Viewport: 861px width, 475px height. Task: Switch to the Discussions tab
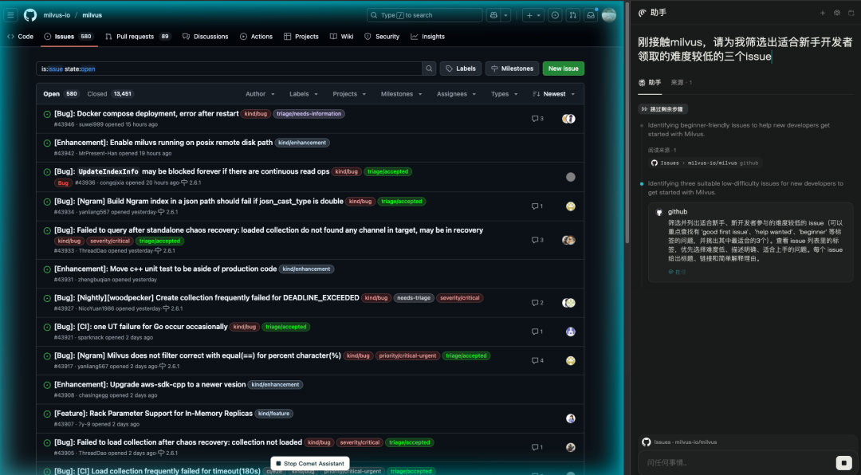(206, 37)
